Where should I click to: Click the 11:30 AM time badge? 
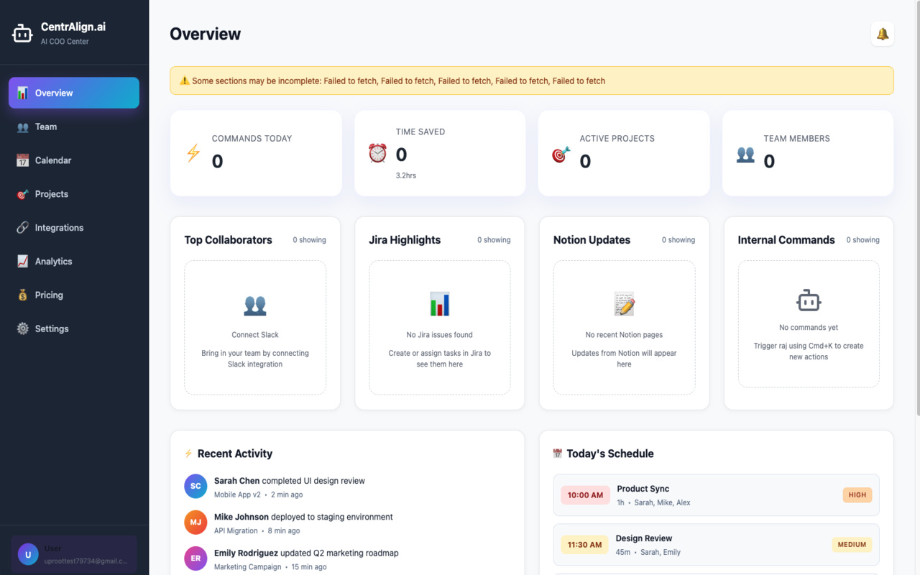pos(584,545)
